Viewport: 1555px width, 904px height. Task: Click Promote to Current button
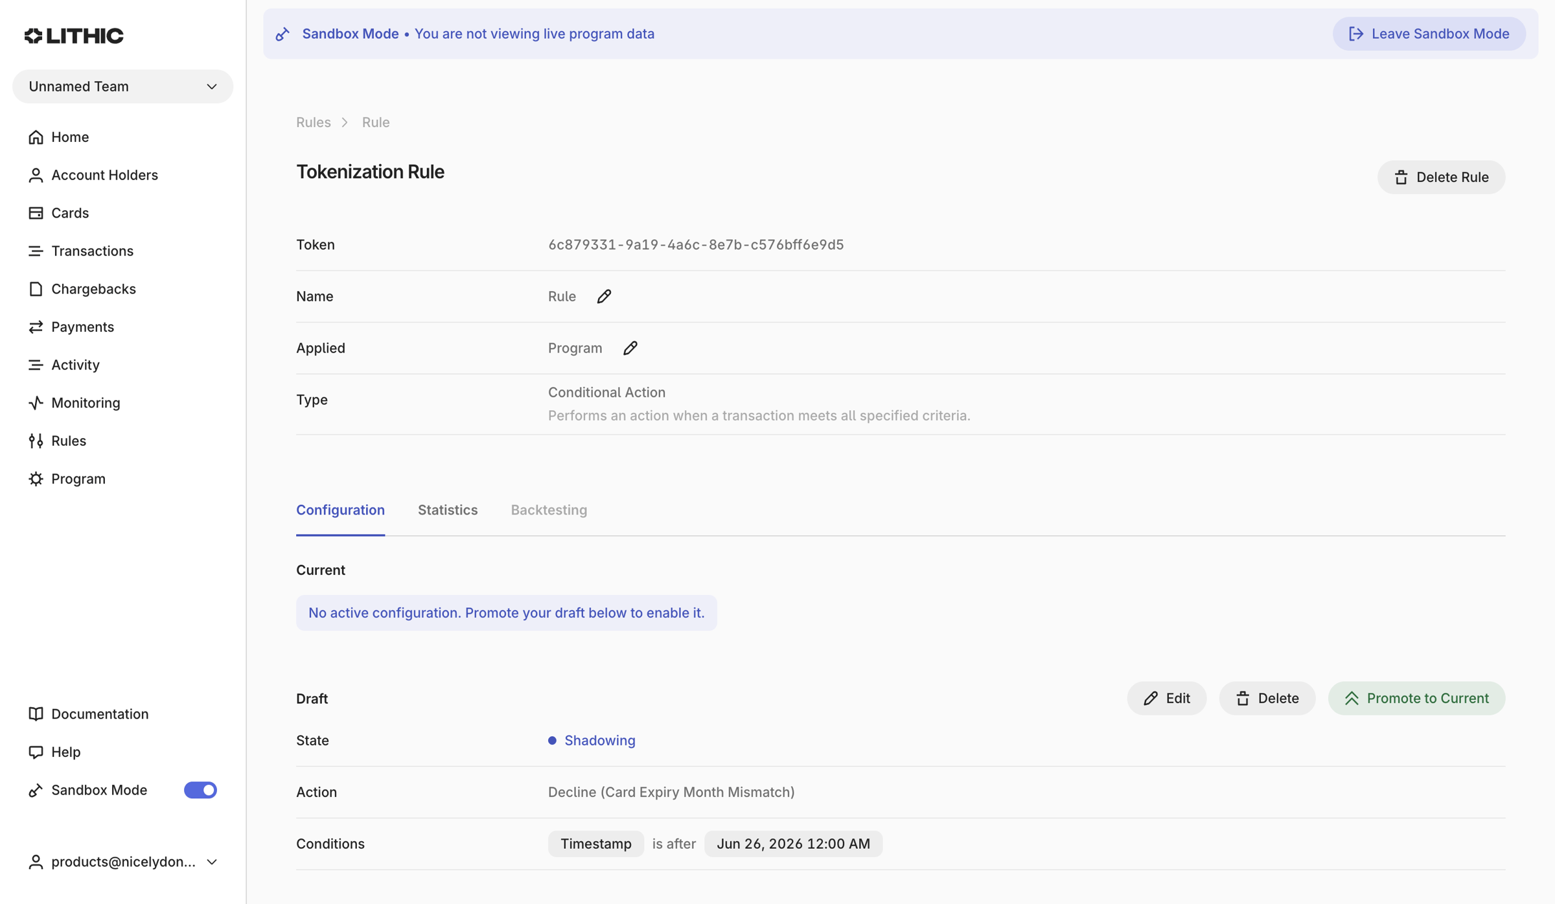(1416, 698)
